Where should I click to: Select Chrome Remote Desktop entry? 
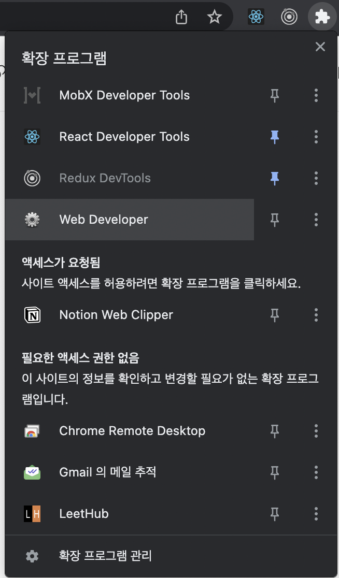[130, 431]
